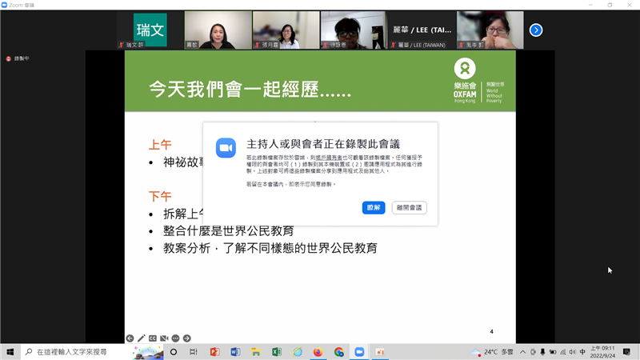Select 麗華 / LEE (TAIWAN) participant tile
This screenshot has width=640, height=360.
coord(420,30)
